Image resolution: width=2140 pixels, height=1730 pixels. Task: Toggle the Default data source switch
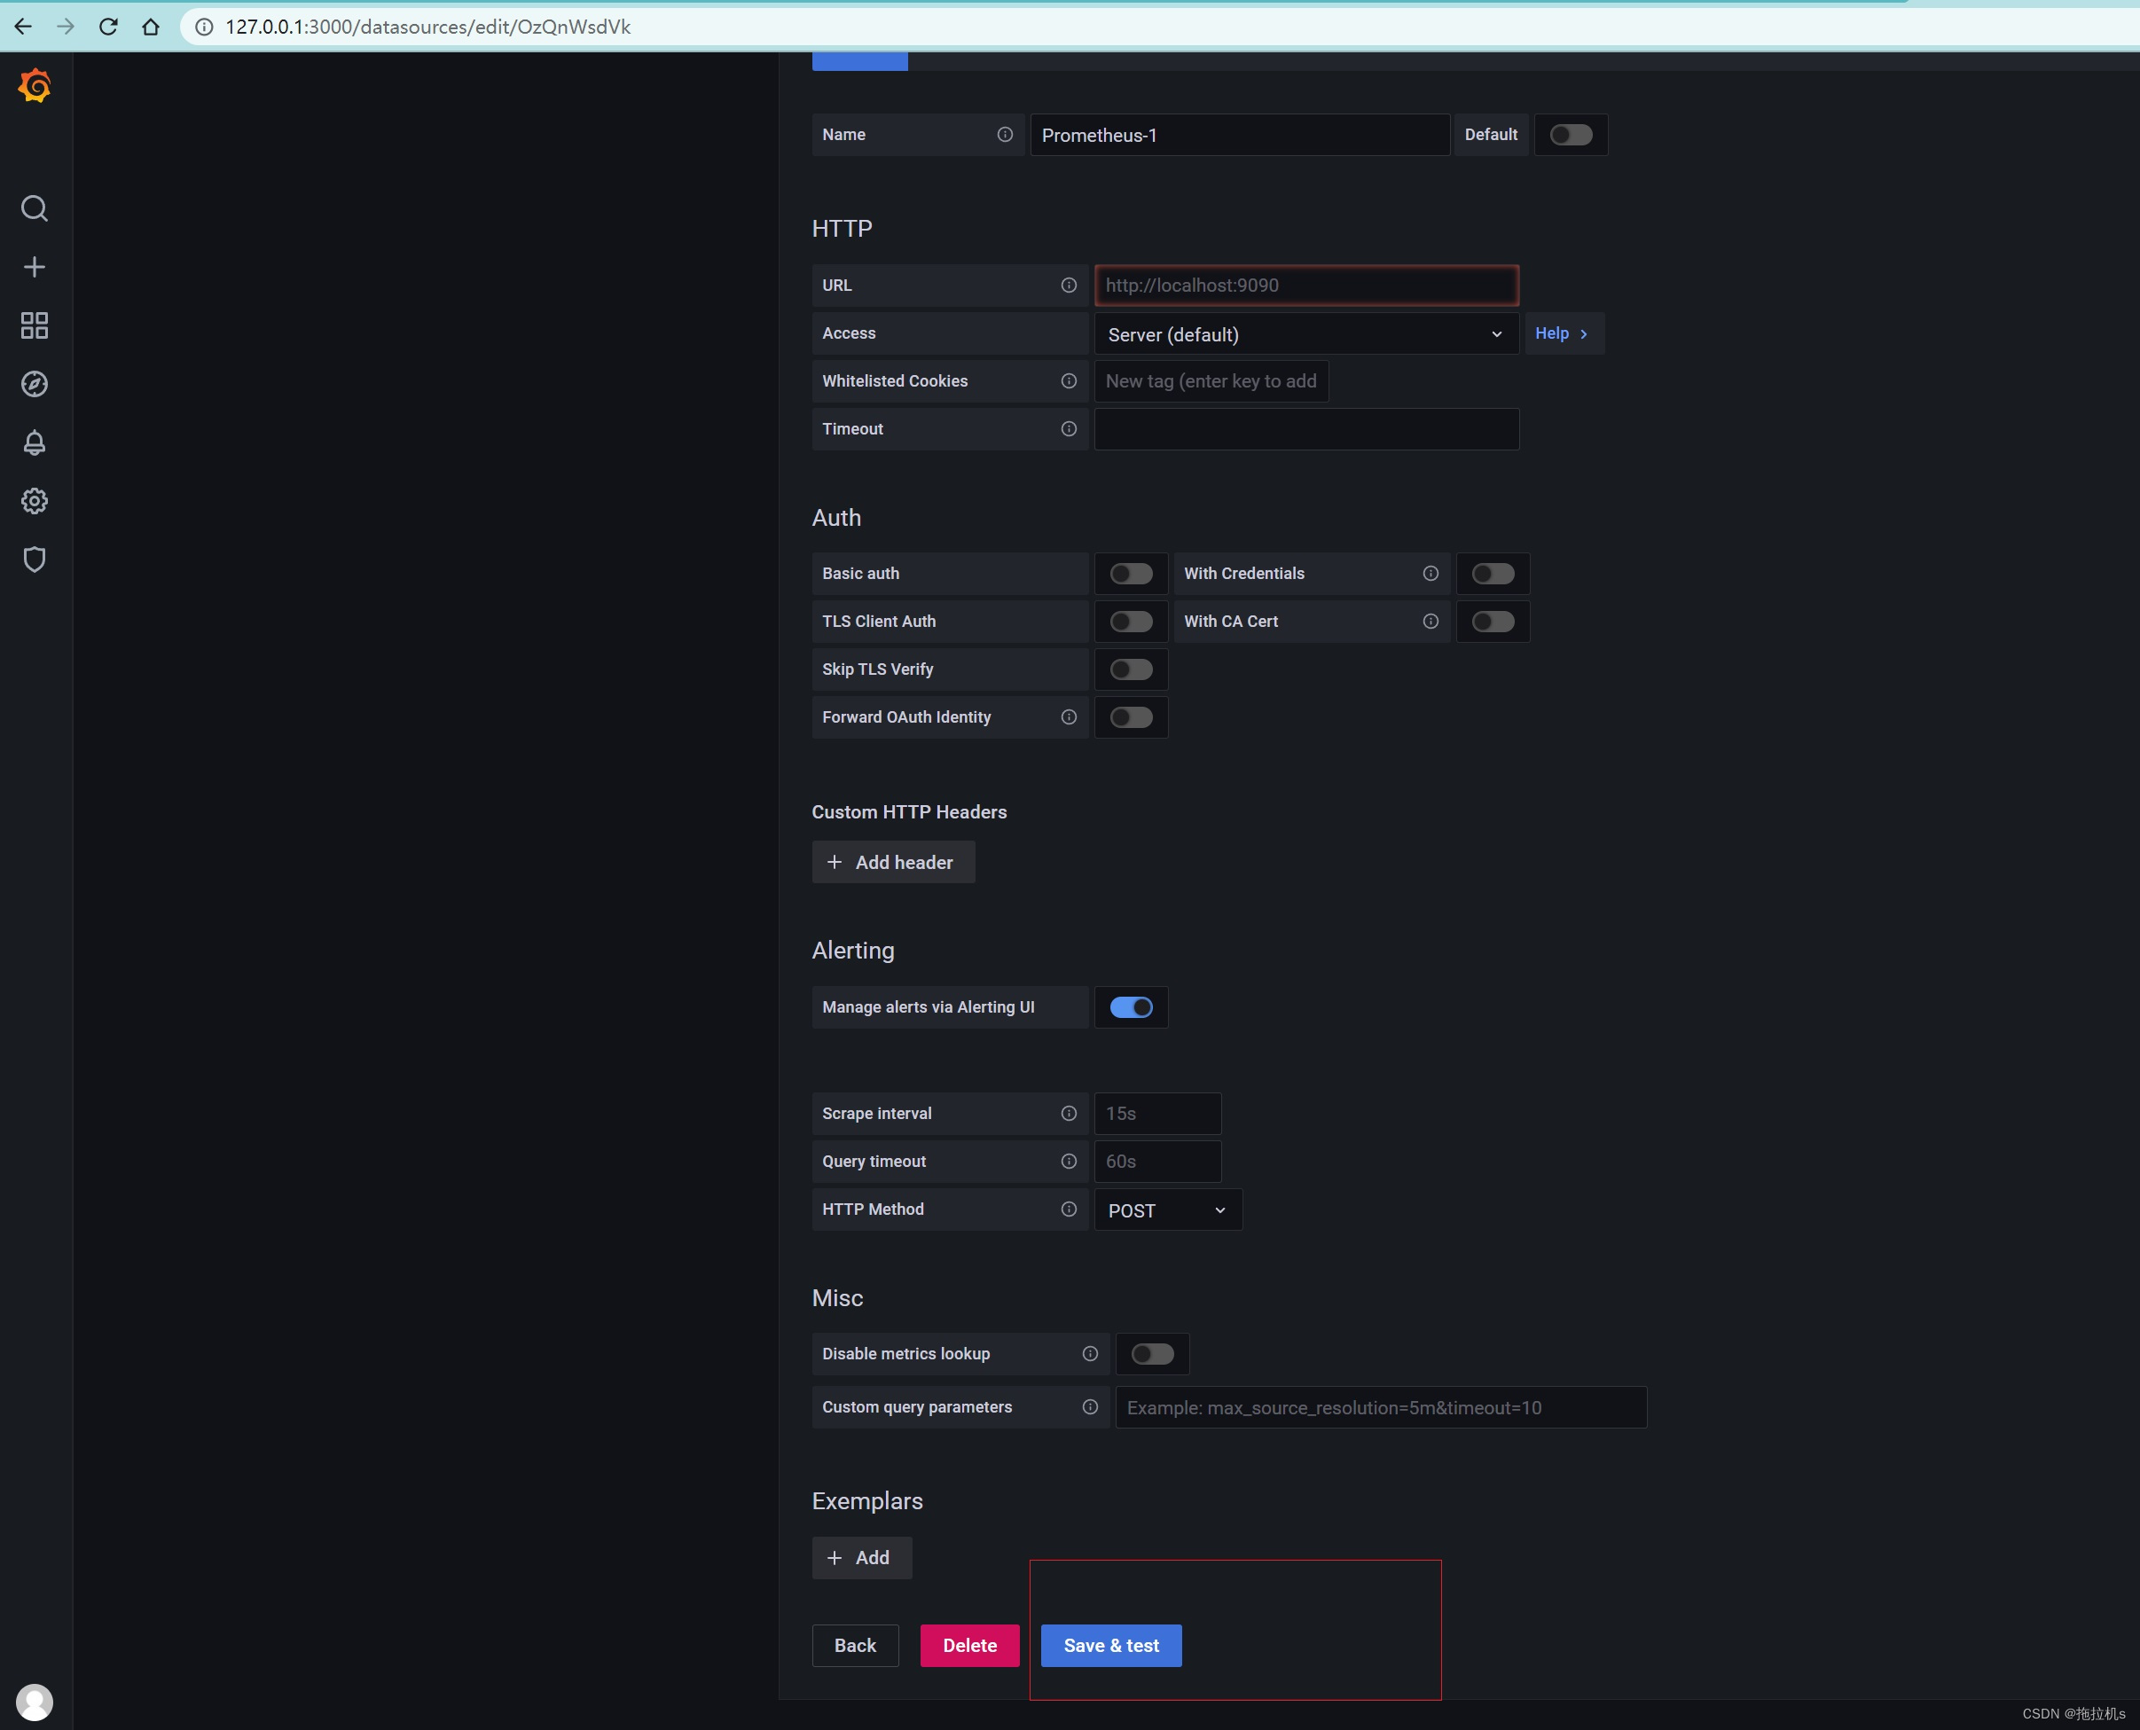(x=1571, y=135)
